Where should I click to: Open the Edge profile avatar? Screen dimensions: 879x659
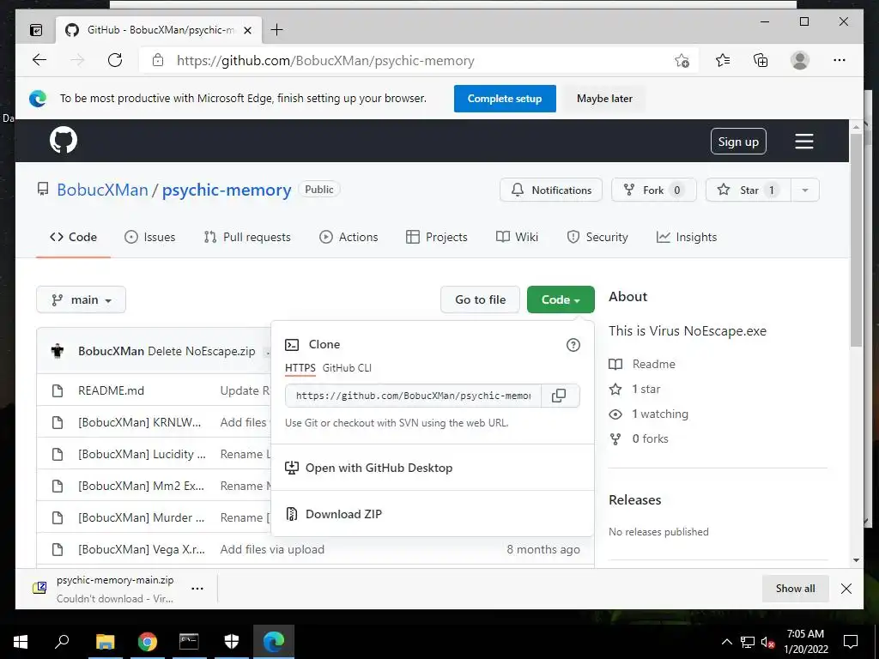click(x=800, y=60)
